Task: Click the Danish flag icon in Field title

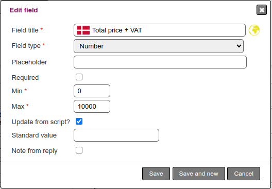Action: [x=83, y=30]
